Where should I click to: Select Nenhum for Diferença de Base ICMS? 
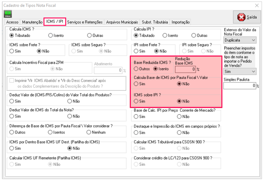[x=89, y=132]
